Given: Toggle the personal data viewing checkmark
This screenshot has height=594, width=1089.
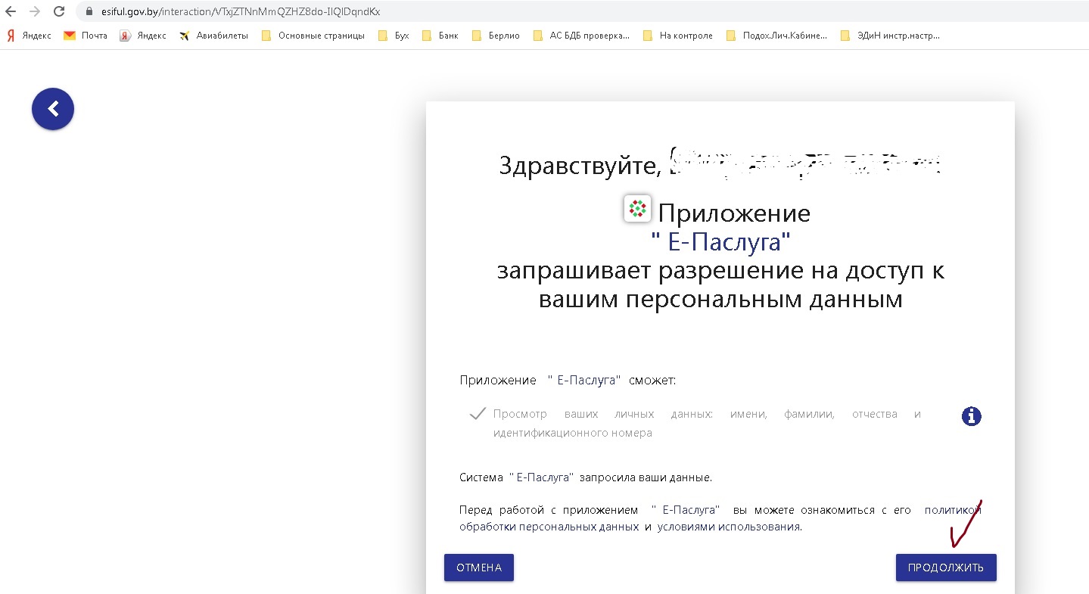Looking at the screenshot, I should [478, 414].
